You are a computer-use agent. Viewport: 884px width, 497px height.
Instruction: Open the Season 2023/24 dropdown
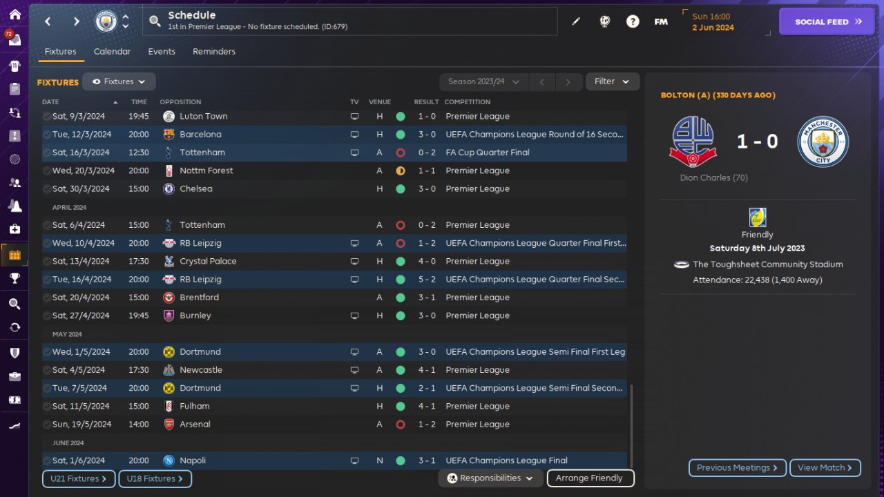click(483, 81)
